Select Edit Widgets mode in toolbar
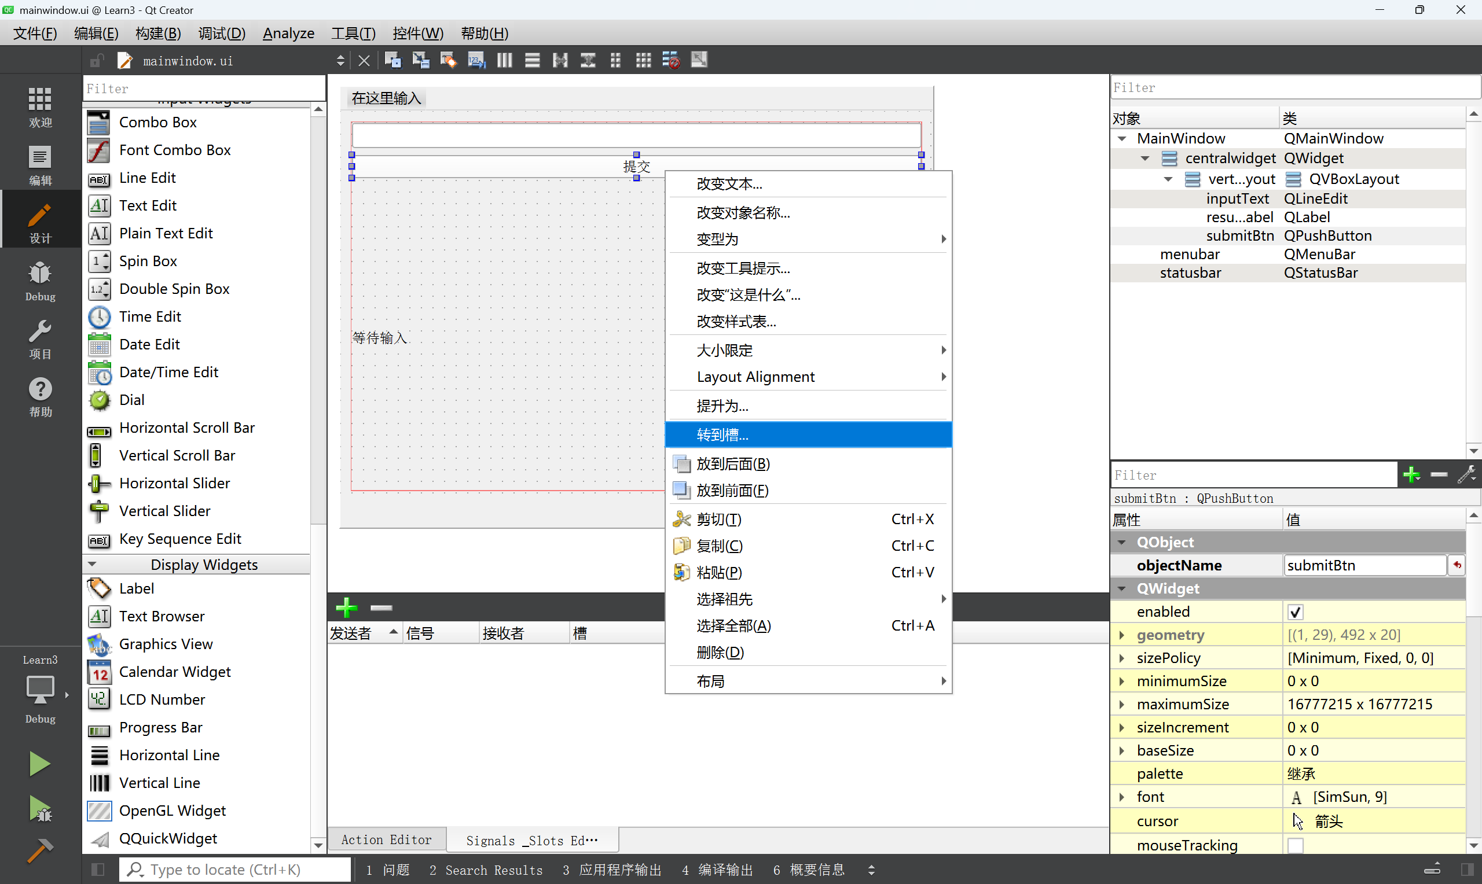1482x884 pixels. click(x=392, y=60)
